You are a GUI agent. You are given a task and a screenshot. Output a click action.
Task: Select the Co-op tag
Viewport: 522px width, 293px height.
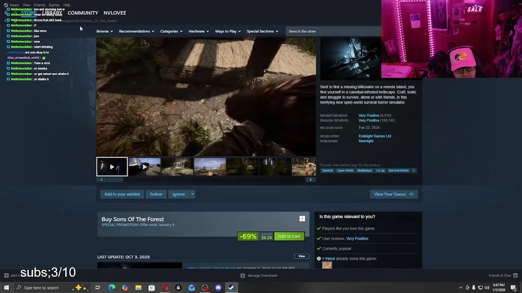380,171
